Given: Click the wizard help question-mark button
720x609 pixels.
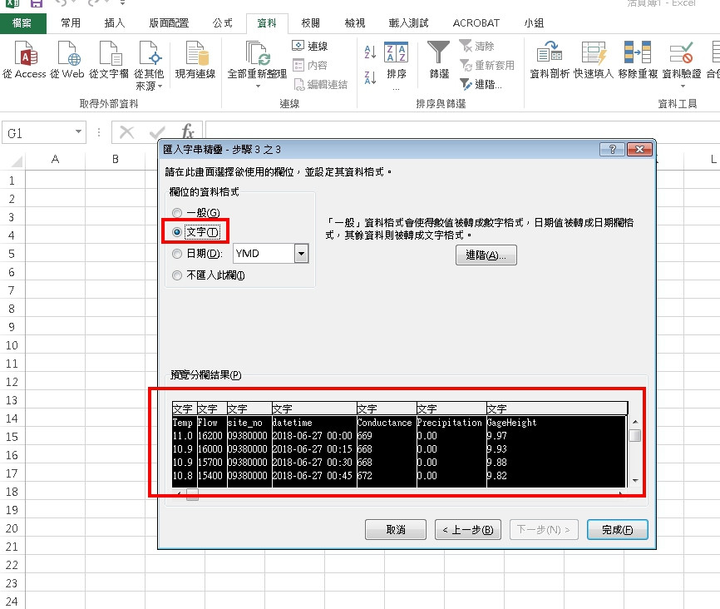Looking at the screenshot, I should click(612, 150).
